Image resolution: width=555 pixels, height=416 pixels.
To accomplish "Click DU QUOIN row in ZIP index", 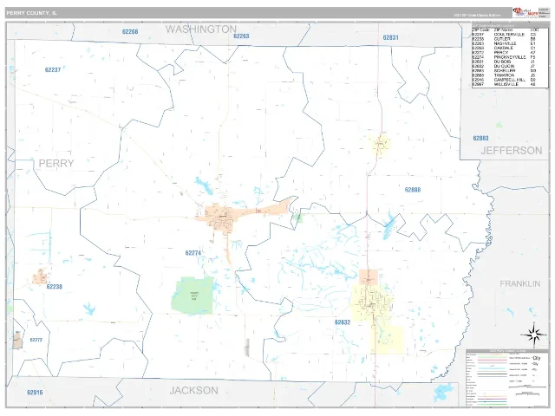I will (505, 66).
